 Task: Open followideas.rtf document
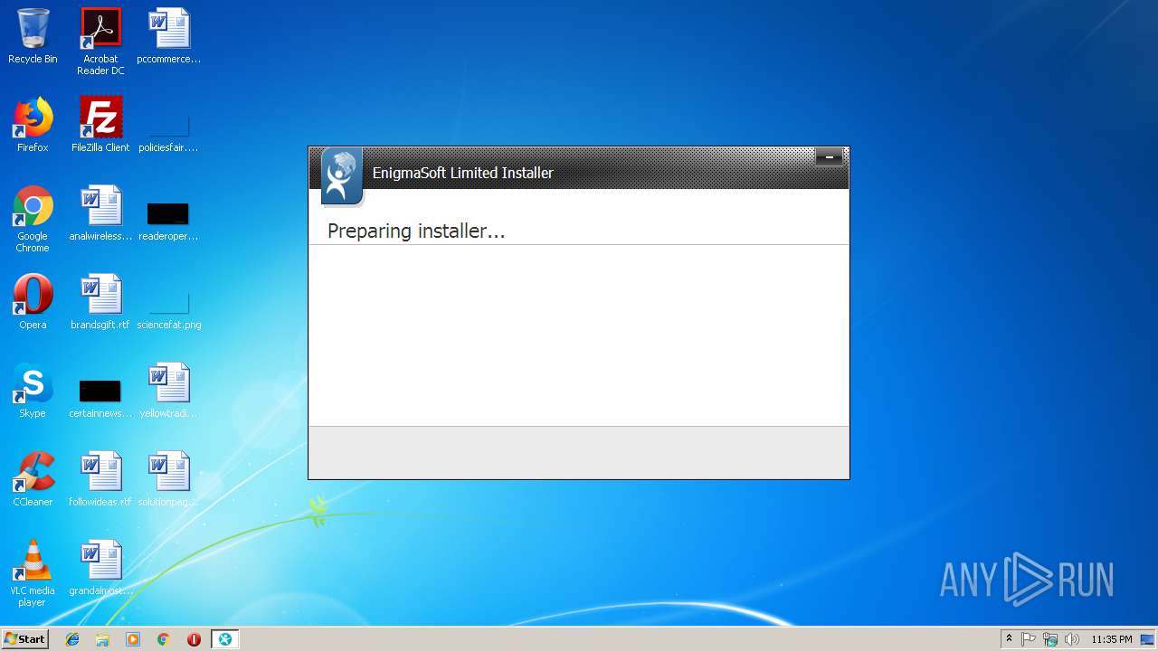coord(100,479)
